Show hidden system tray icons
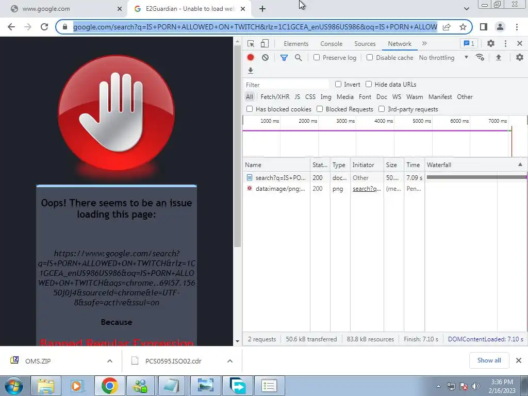Viewport: 528px width, 396px height. coord(438,386)
